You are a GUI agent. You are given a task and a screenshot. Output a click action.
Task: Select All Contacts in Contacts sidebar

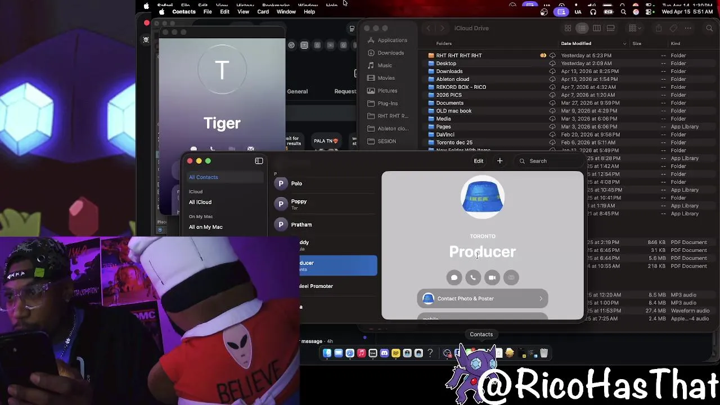pyautogui.click(x=225, y=177)
